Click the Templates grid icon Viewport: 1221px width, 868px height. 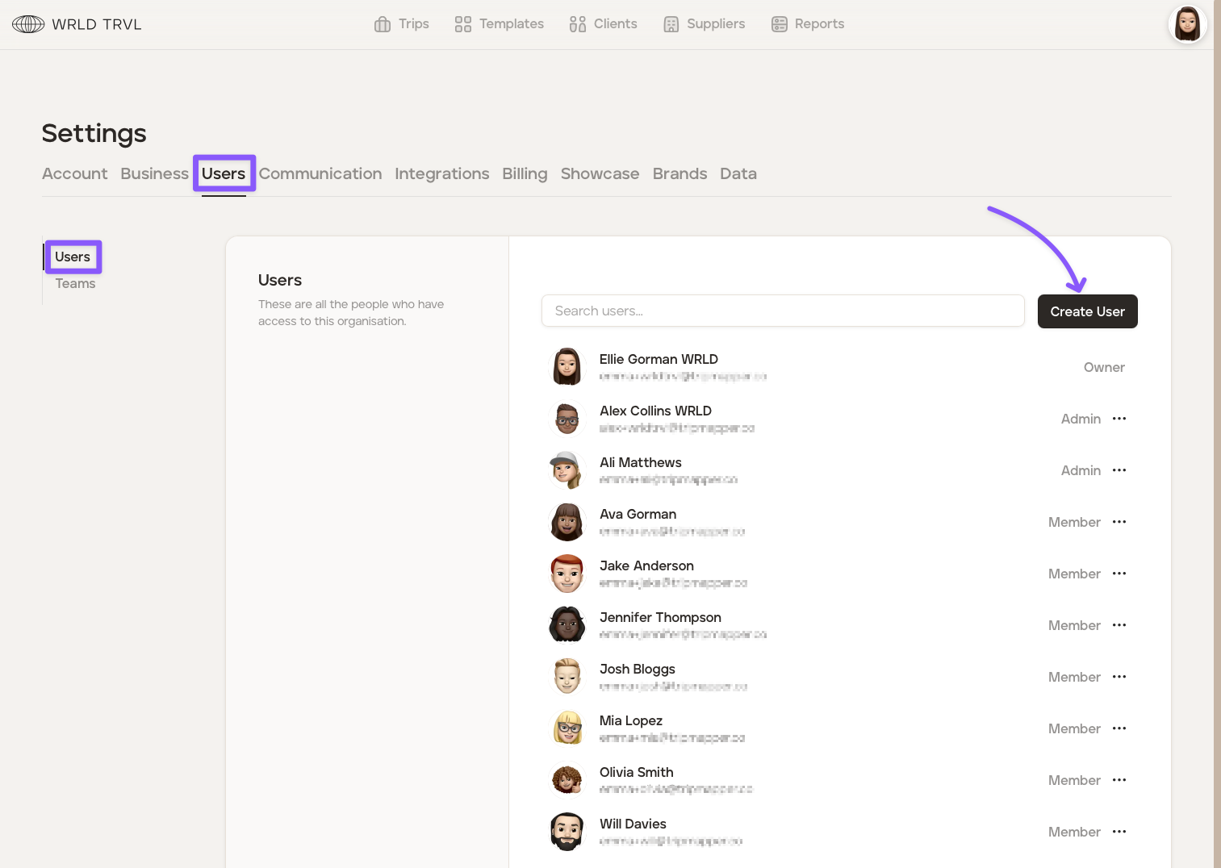(462, 24)
